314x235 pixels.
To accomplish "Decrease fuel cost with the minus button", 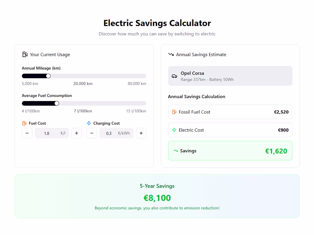I will click(x=27, y=133).
